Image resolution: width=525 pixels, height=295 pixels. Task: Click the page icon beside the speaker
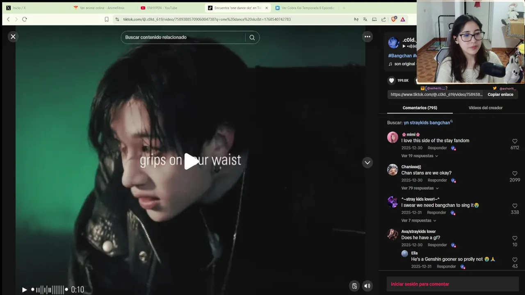[354, 286]
